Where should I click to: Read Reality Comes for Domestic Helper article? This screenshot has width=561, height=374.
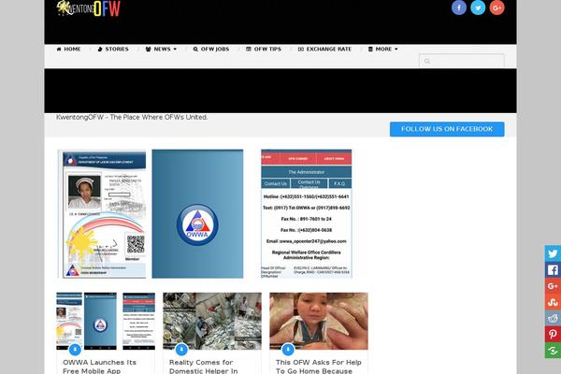(x=203, y=367)
